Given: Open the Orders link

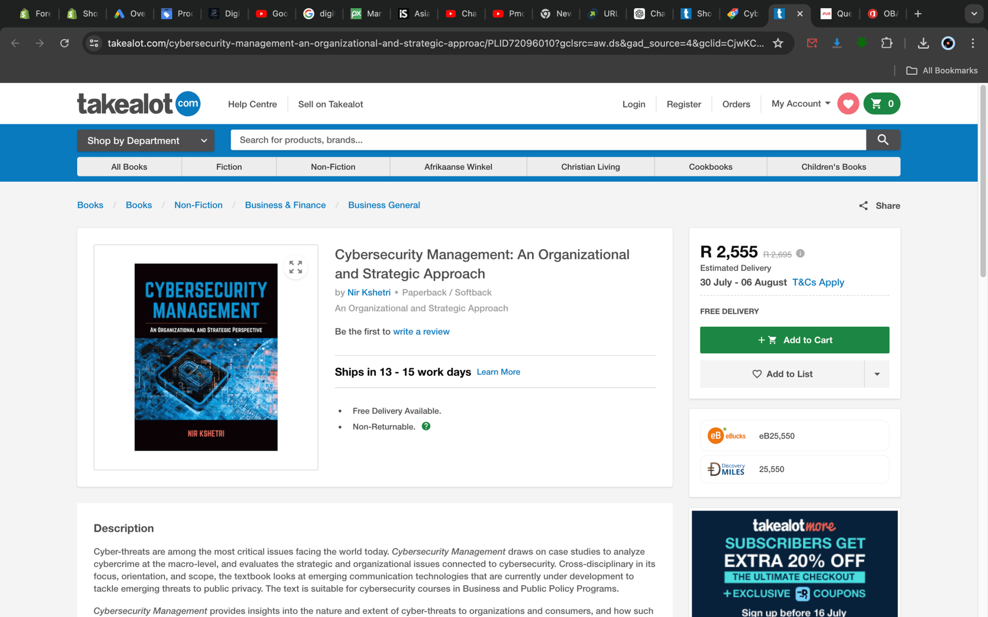Looking at the screenshot, I should tap(736, 104).
